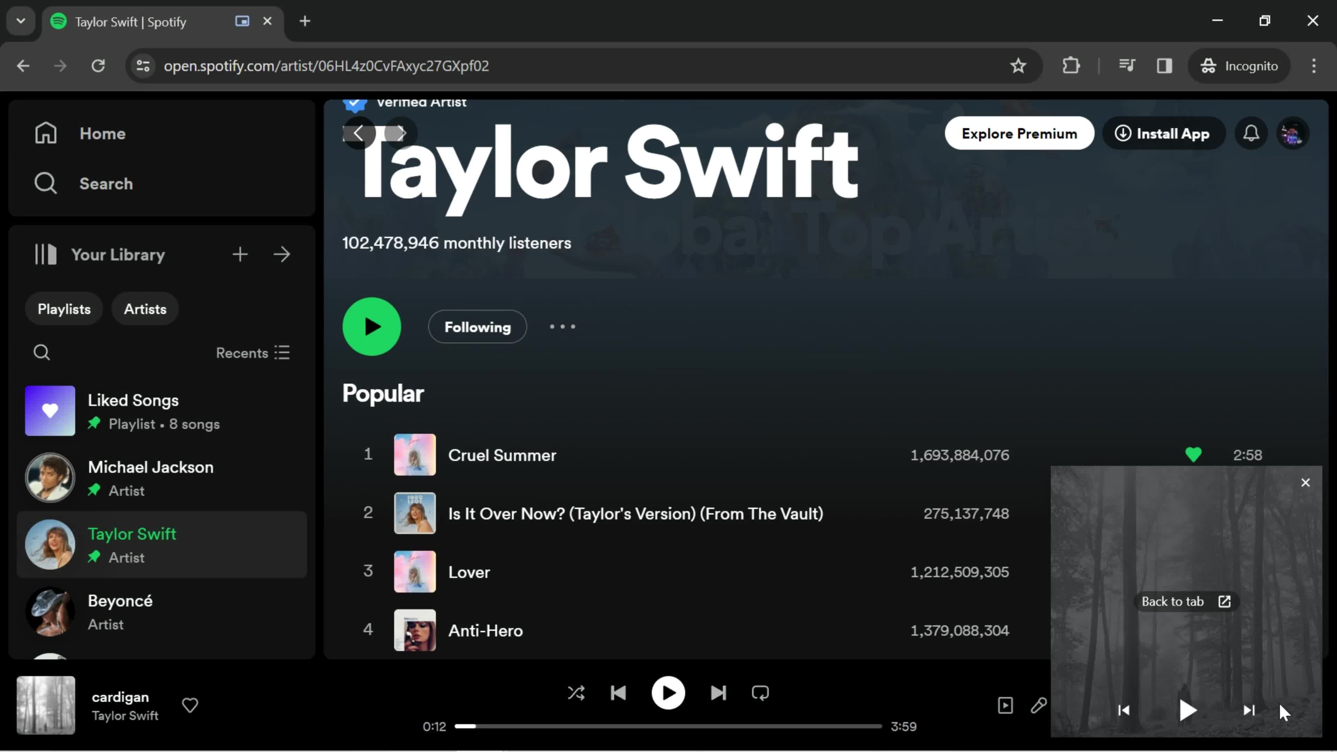Search inside Your Library

point(41,352)
